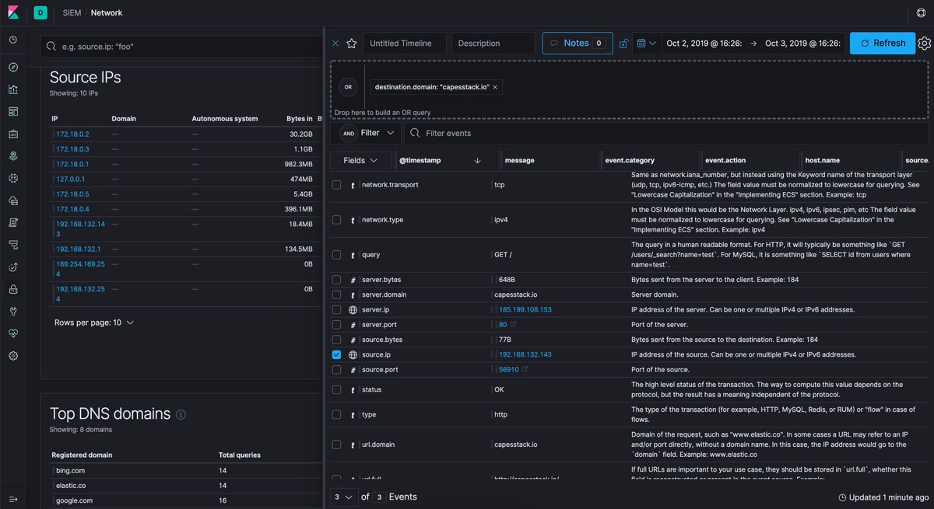This screenshot has width=934, height=509.
Task: Open the Fields dropdown
Action: [x=361, y=160]
